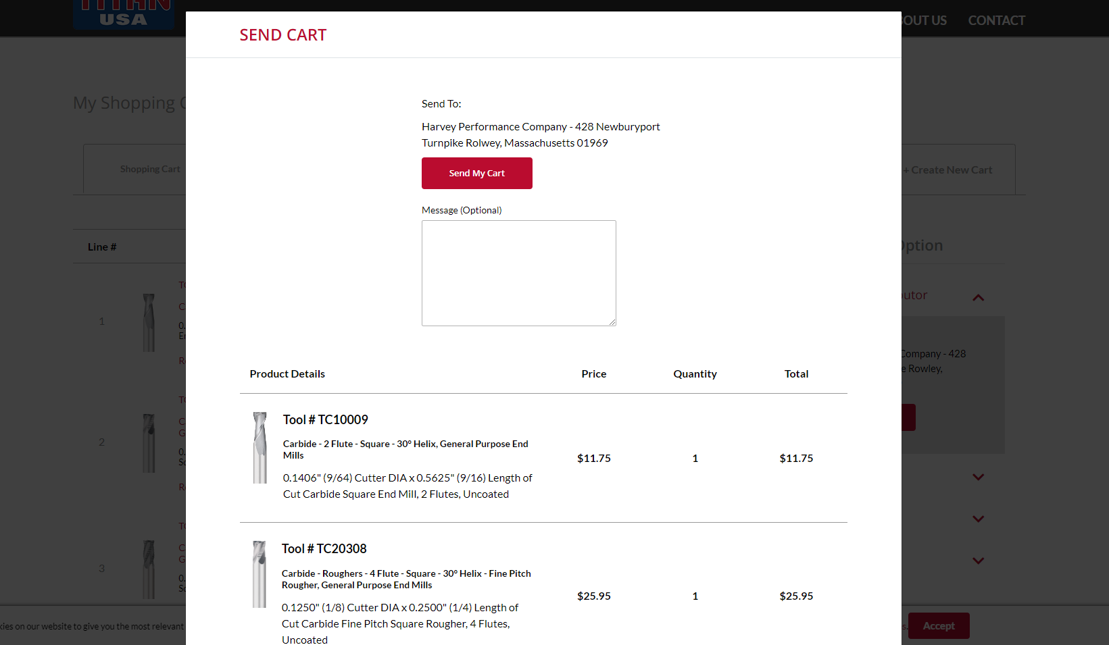Click the Send My Cart button
The image size is (1109, 645).
pyautogui.click(x=476, y=174)
